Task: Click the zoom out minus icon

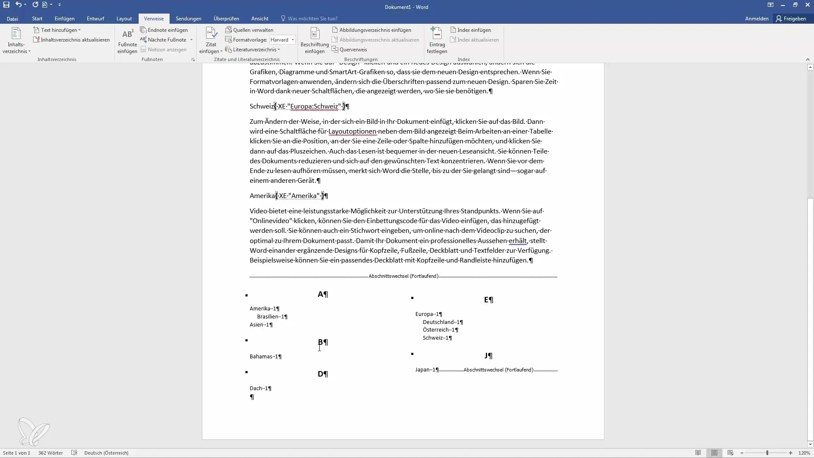Action: coord(742,453)
